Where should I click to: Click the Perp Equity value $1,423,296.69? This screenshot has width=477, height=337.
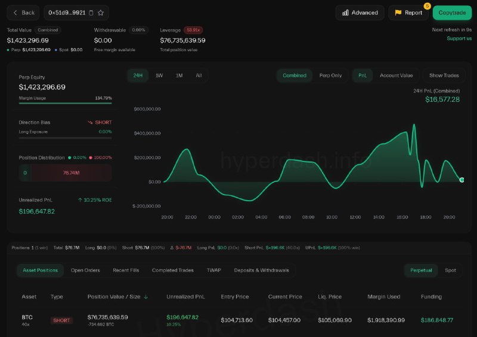tap(42, 87)
